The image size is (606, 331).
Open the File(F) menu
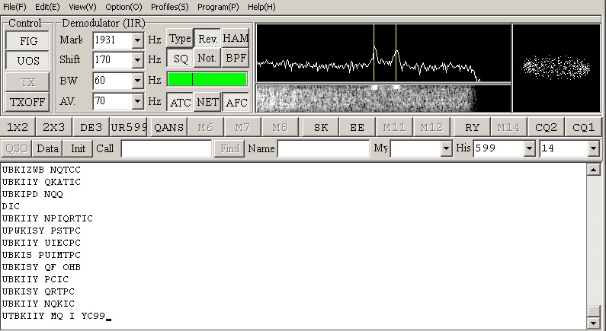click(x=14, y=7)
